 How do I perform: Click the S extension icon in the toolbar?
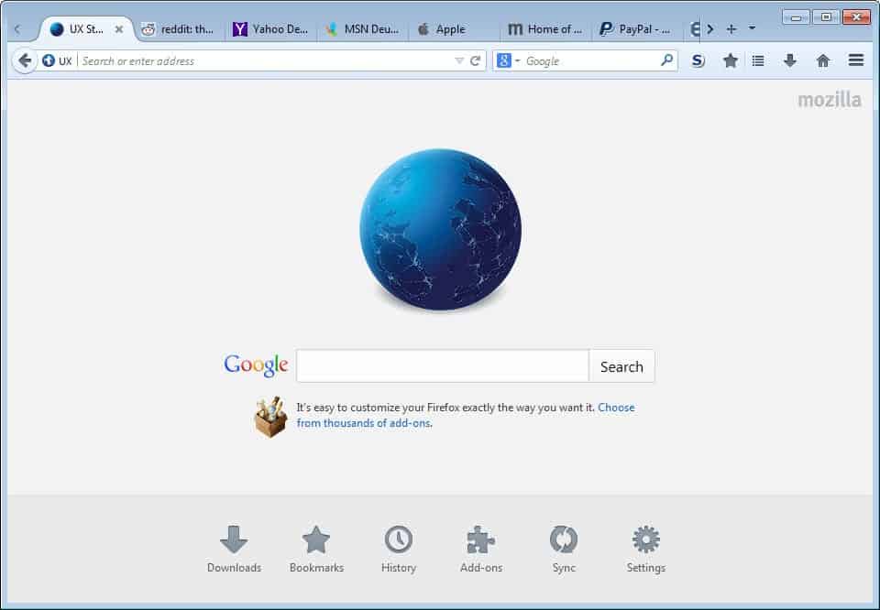698,60
